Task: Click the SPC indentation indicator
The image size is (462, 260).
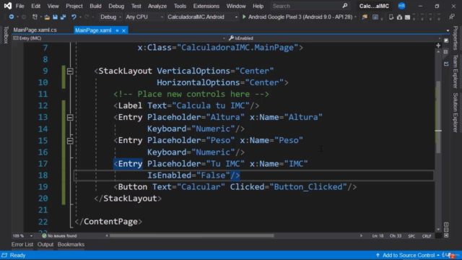Action: pyautogui.click(x=411, y=236)
